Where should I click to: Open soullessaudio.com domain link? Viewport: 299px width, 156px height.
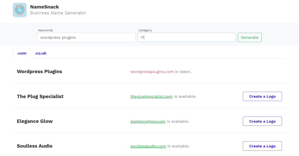(148, 146)
